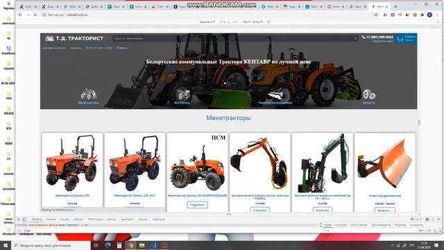Click the DevTools error count badge
This screenshot has width=444, height=250.
click(x=413, y=219)
